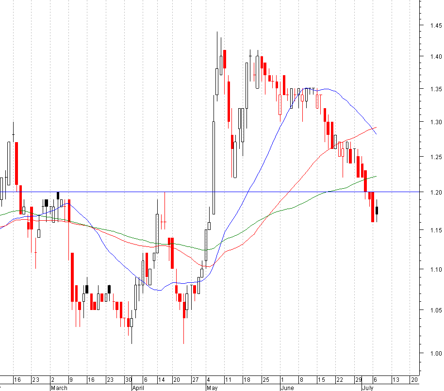
Task: Select the May month label
Action: tap(212, 388)
